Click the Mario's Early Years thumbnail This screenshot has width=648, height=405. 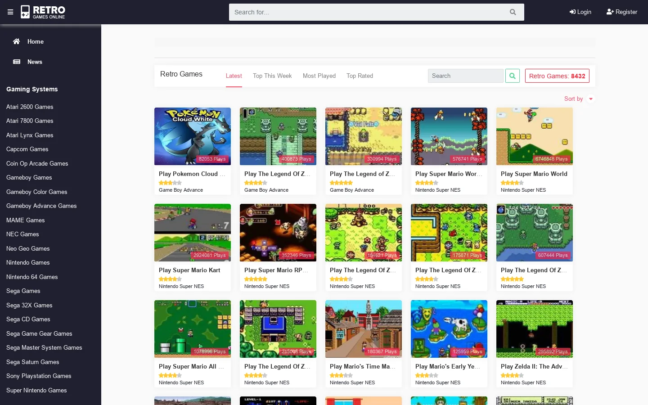(x=449, y=329)
